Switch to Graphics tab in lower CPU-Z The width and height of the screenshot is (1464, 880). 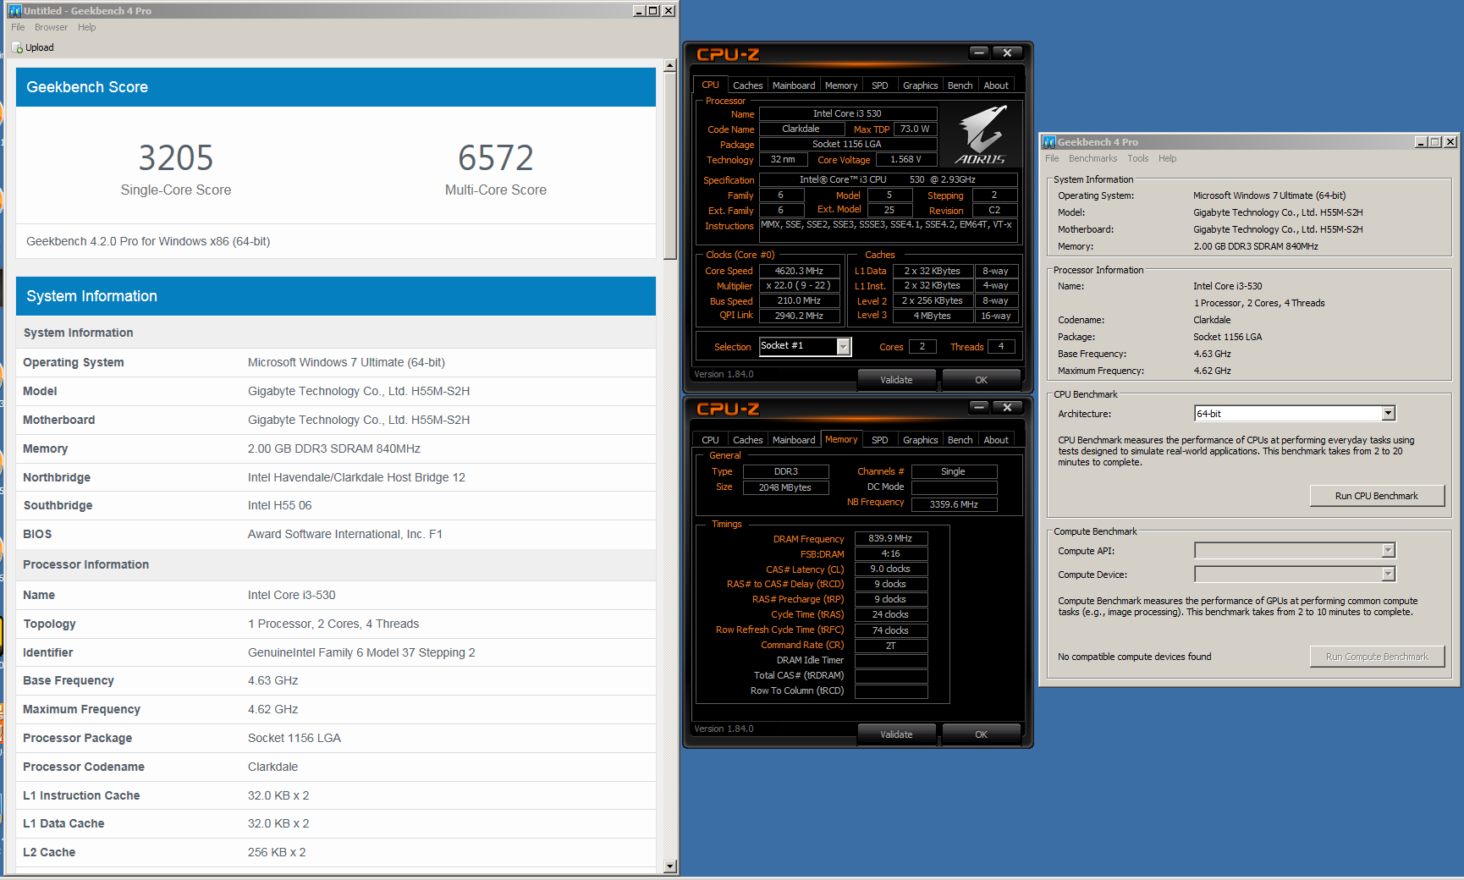(920, 440)
